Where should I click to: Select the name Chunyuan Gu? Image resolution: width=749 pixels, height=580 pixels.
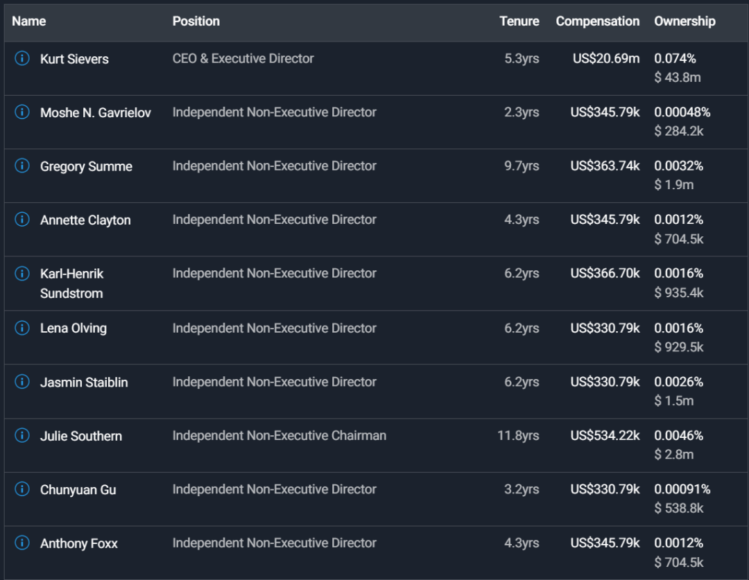tap(78, 490)
